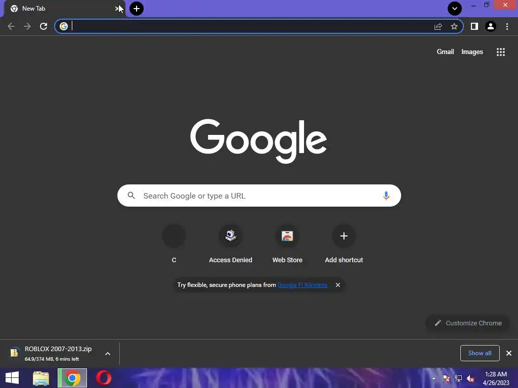Start voice search with microphone icon
Screen dimensions: 518x388
[x=386, y=196]
